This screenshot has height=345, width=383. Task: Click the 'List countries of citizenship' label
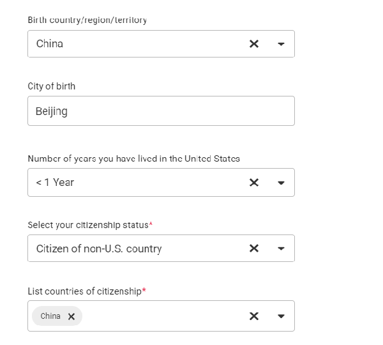[84, 291]
